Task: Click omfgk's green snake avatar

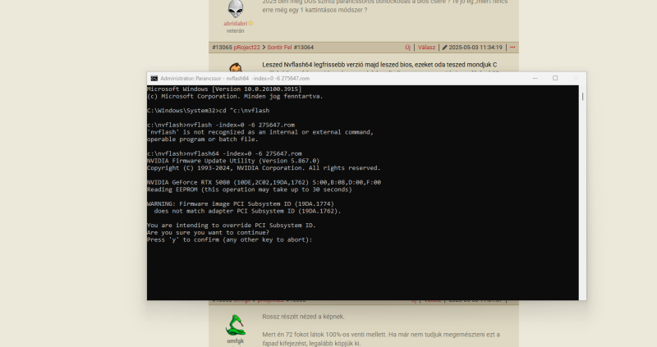Action: coord(236,325)
